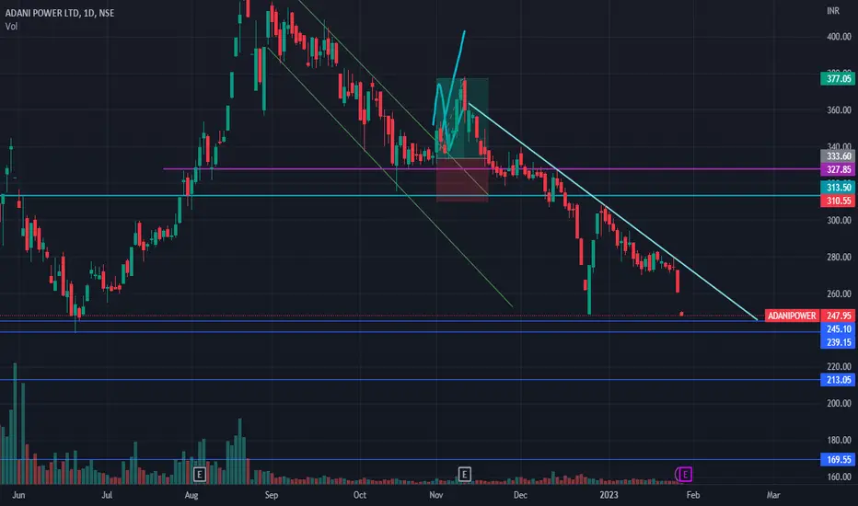The width and height of the screenshot is (858, 506).
Task: Click the Dec label on time axis
Action: click(520, 495)
